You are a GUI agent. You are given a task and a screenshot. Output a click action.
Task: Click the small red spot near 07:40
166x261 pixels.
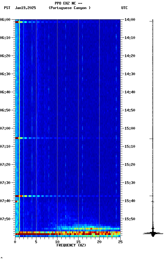pyautogui.click(x=16, y=201)
